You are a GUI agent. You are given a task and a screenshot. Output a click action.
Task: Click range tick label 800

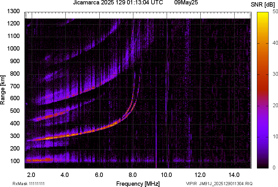(15, 74)
